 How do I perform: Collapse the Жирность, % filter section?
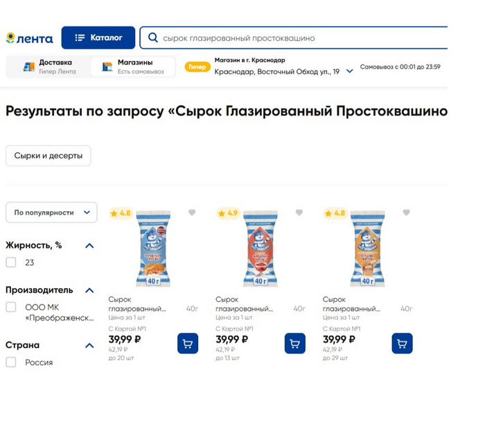click(89, 245)
